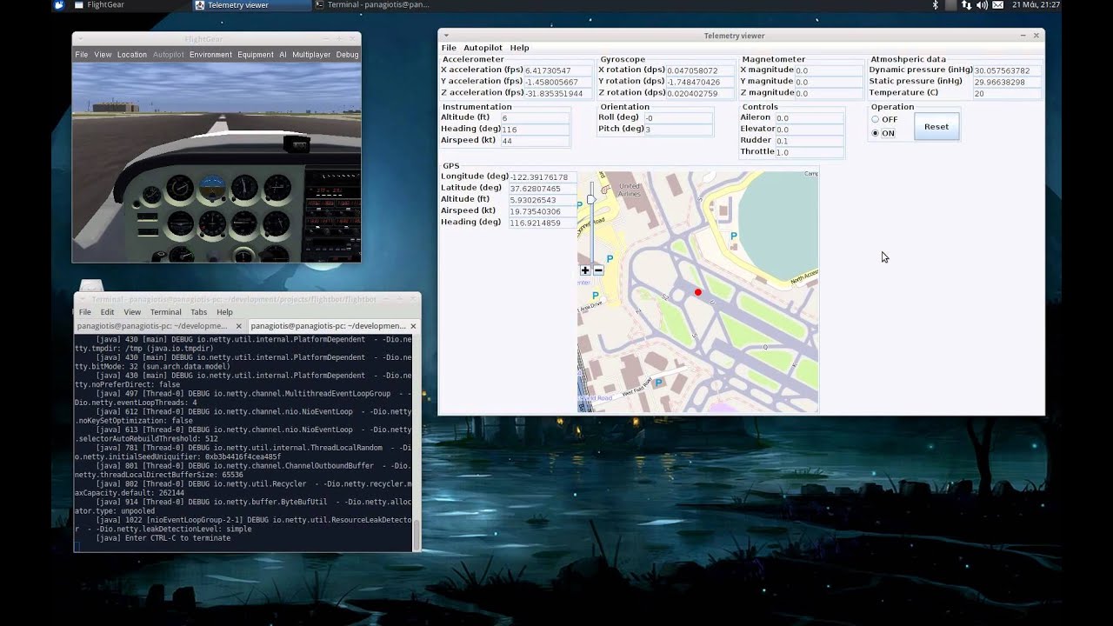Open the mail envelope tray icon
This screenshot has width=1113, height=626.
[x=997, y=5]
